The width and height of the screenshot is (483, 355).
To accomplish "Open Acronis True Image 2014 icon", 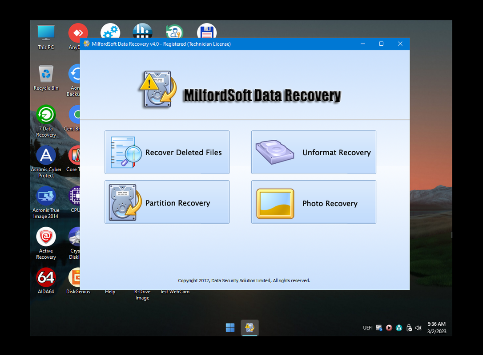I will pyautogui.click(x=46, y=202).
